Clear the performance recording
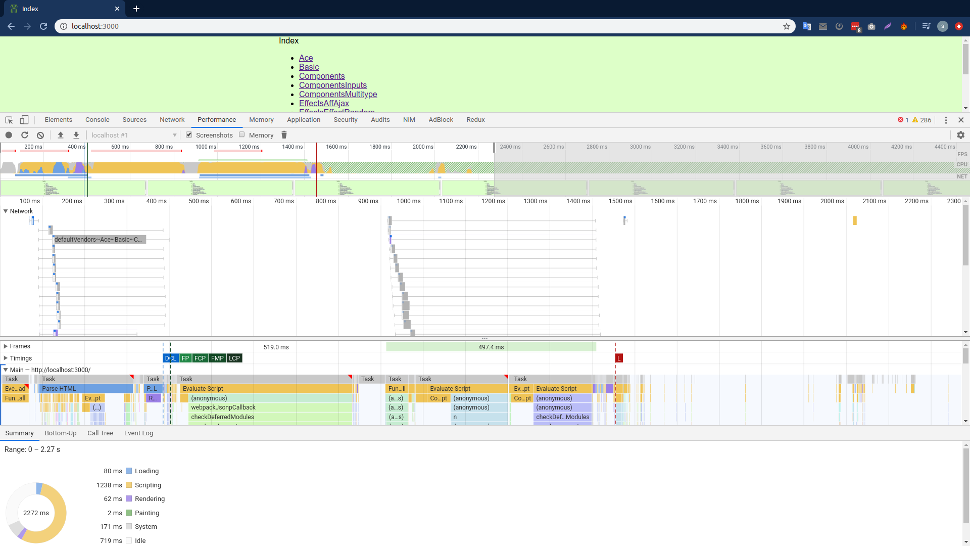The height and width of the screenshot is (546, 970). pos(40,135)
